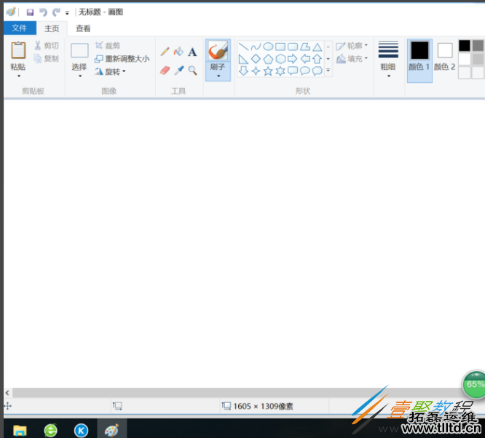The image size is (485, 438).
Task: Open the Outline (轮廓) dropdown
Action: click(352, 46)
